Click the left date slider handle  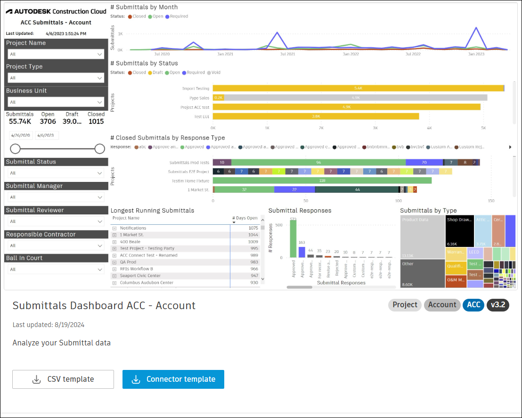point(16,149)
